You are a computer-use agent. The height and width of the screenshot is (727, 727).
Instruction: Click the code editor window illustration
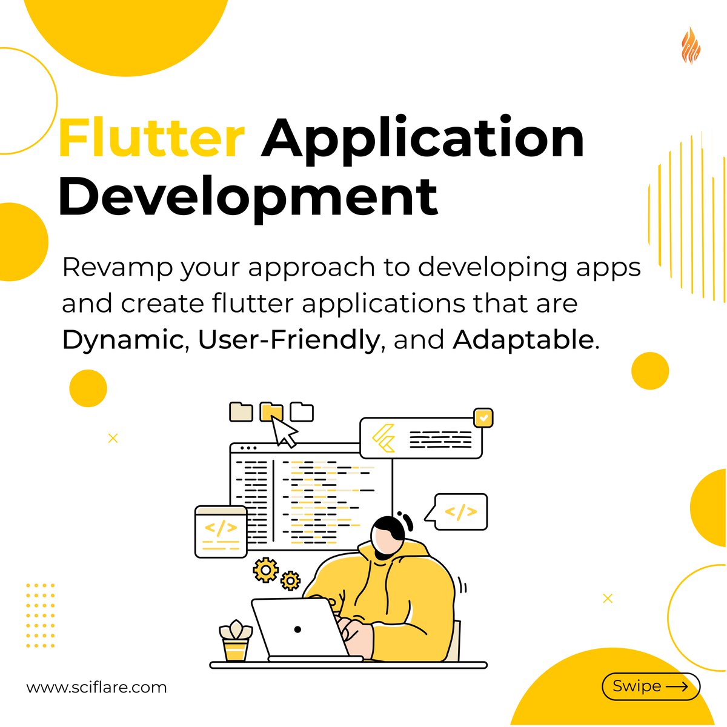tap(311, 497)
